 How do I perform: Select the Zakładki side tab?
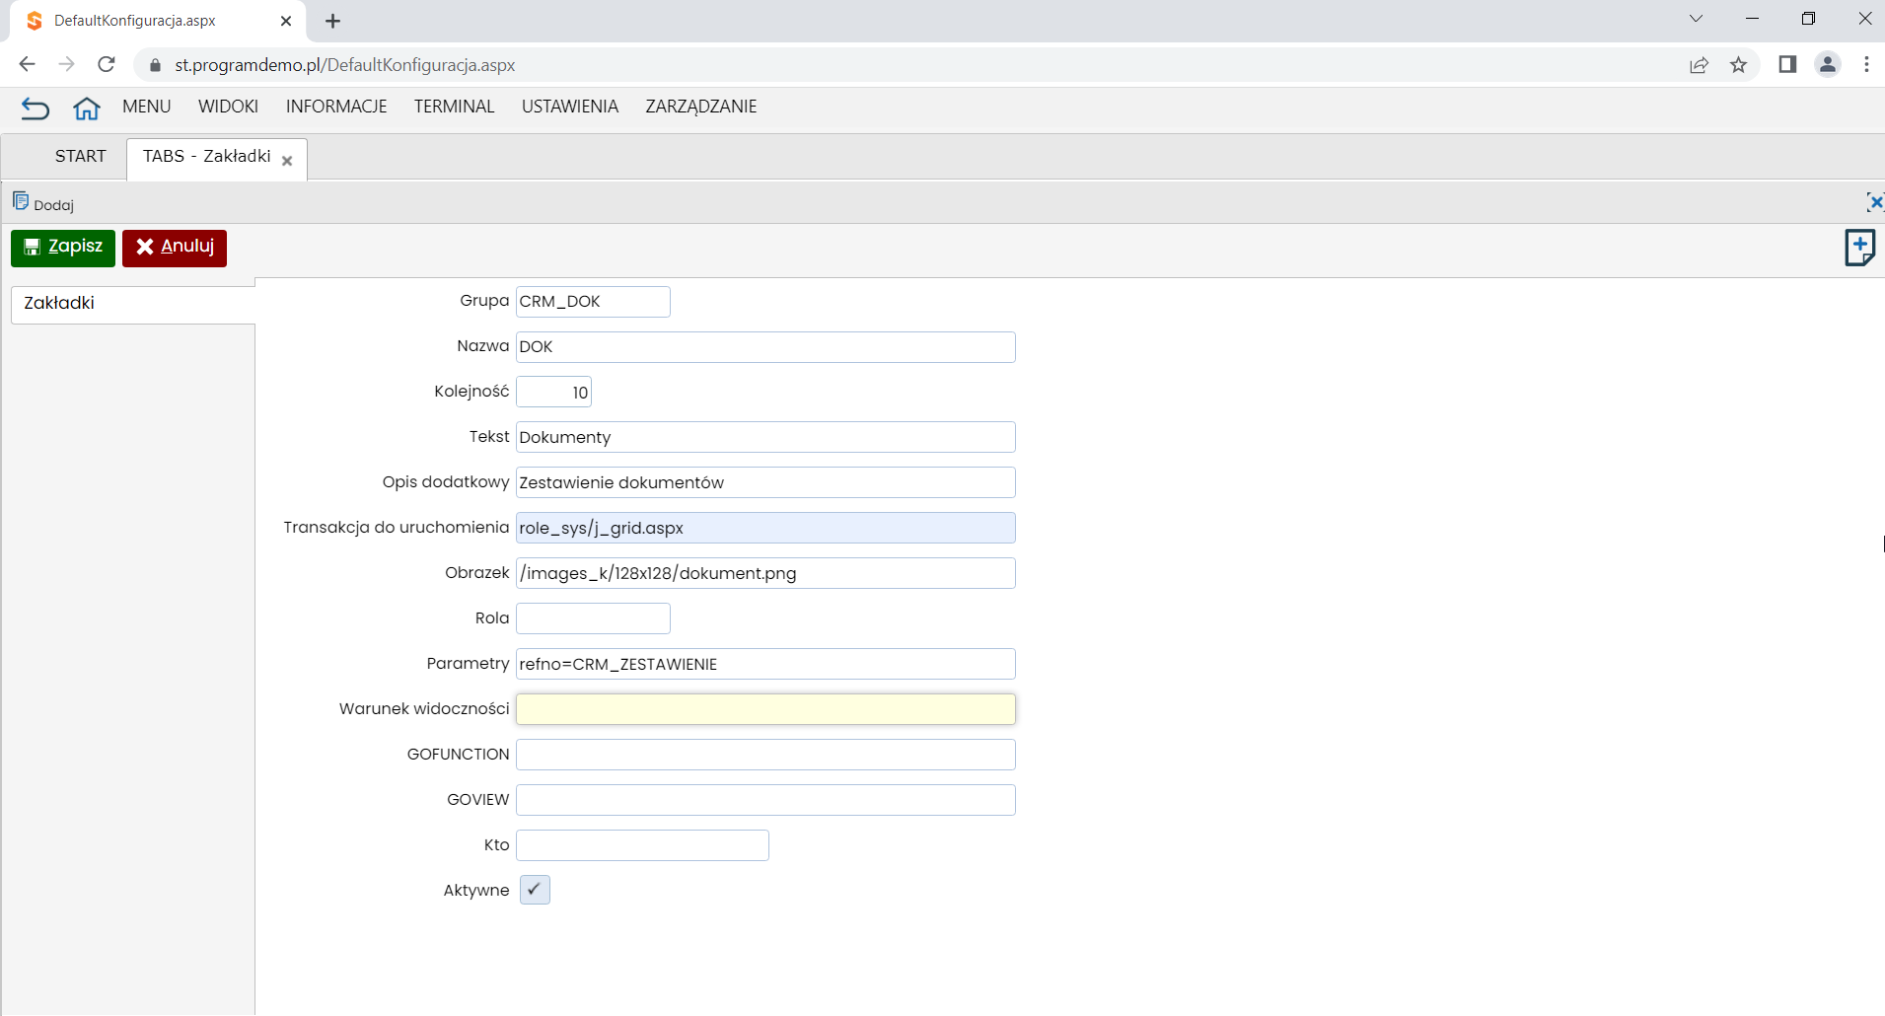[x=133, y=304]
